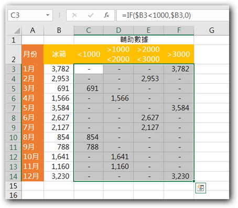Select column F header
Screen dimensions: 238x208
(x=179, y=30)
